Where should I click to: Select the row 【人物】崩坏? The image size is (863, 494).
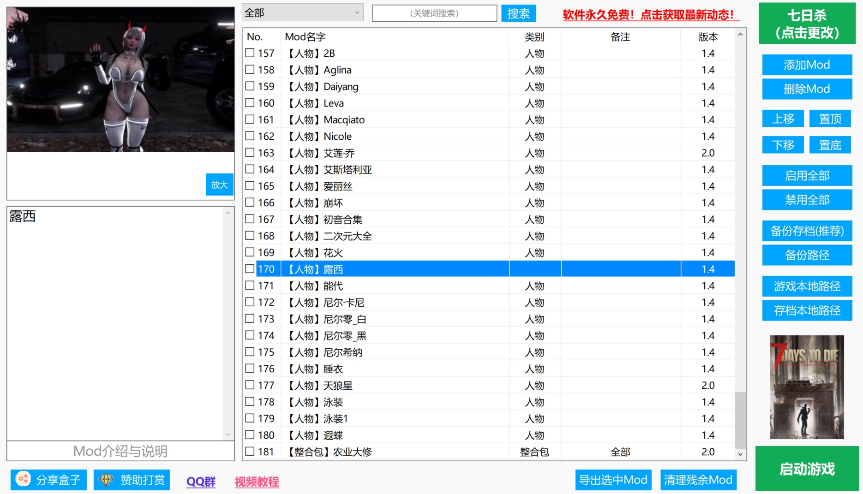pos(489,202)
